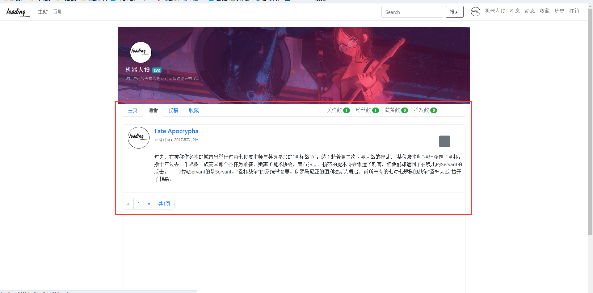Open 历史 history link

[x=559, y=11]
